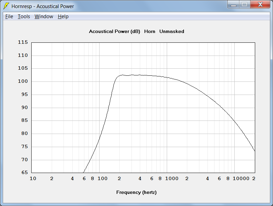The width and height of the screenshot is (273, 206).
Task: Click the 10 Hz x-axis label
Action: [33, 178]
